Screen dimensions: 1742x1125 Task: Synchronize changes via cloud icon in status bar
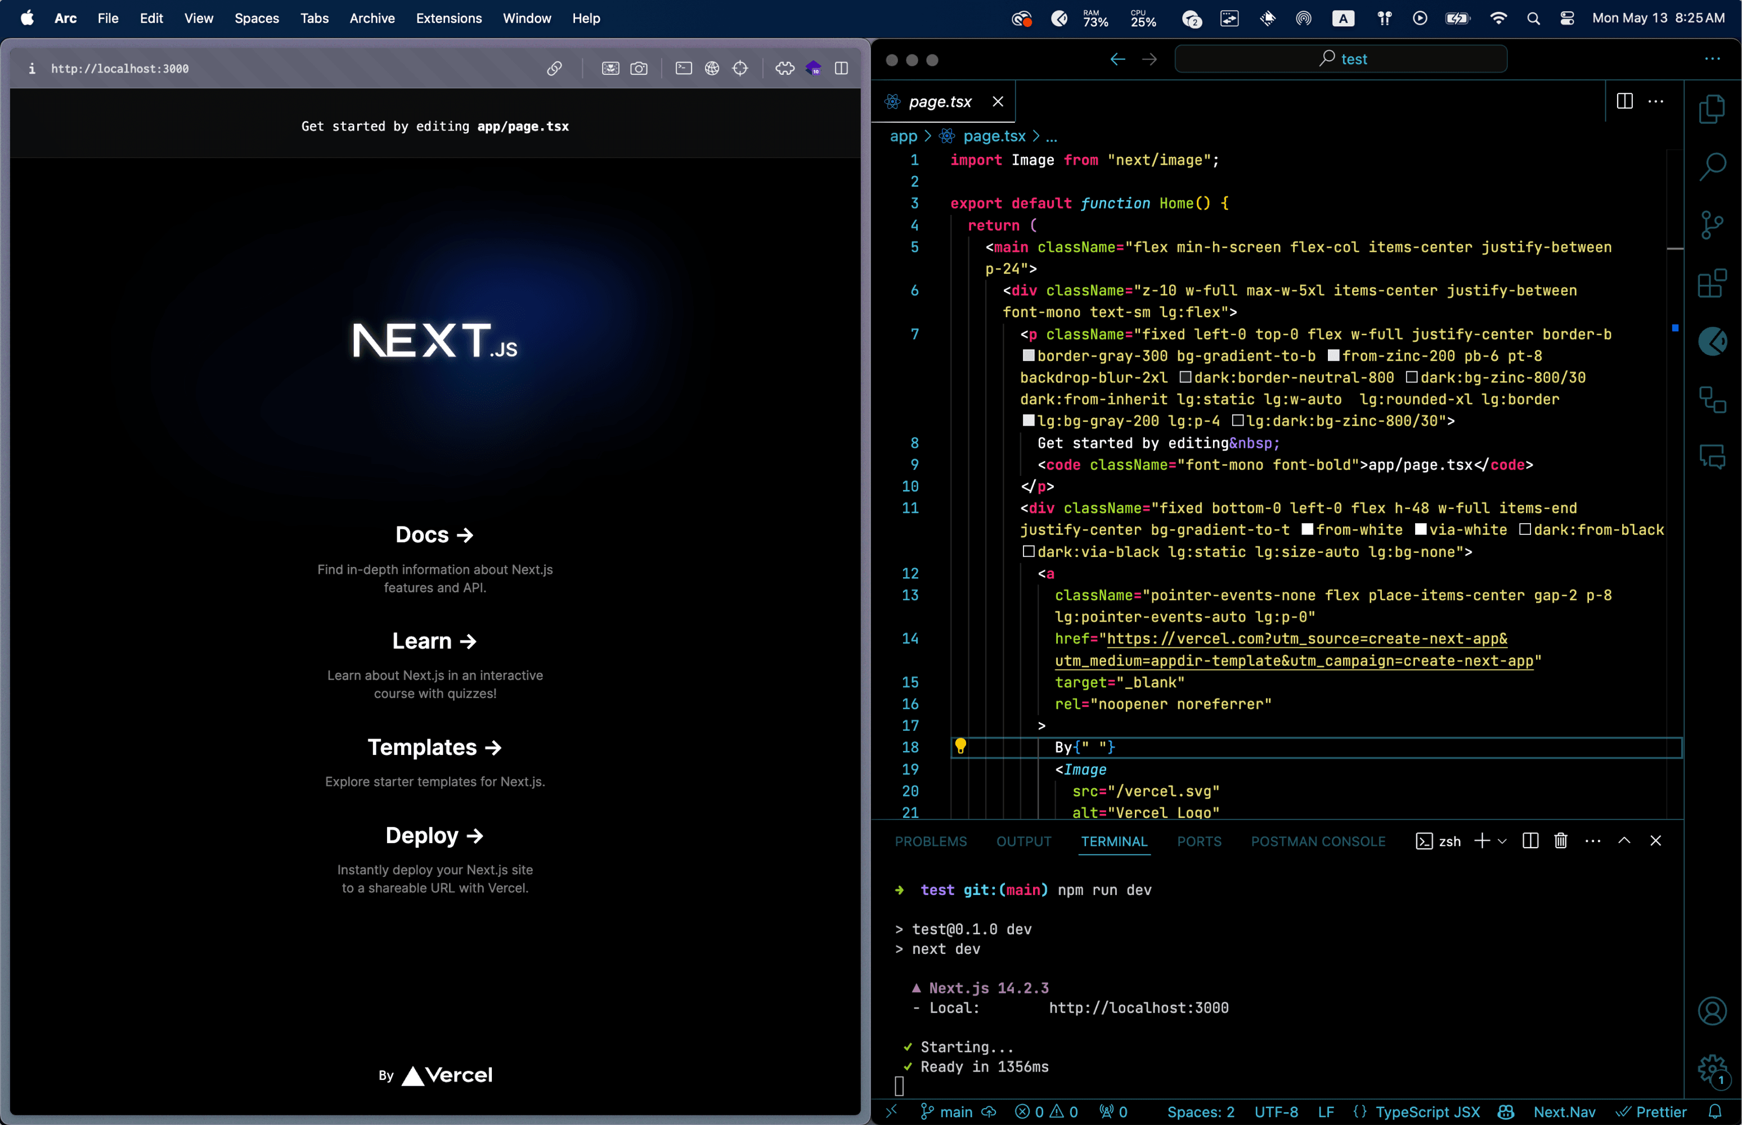(989, 1112)
